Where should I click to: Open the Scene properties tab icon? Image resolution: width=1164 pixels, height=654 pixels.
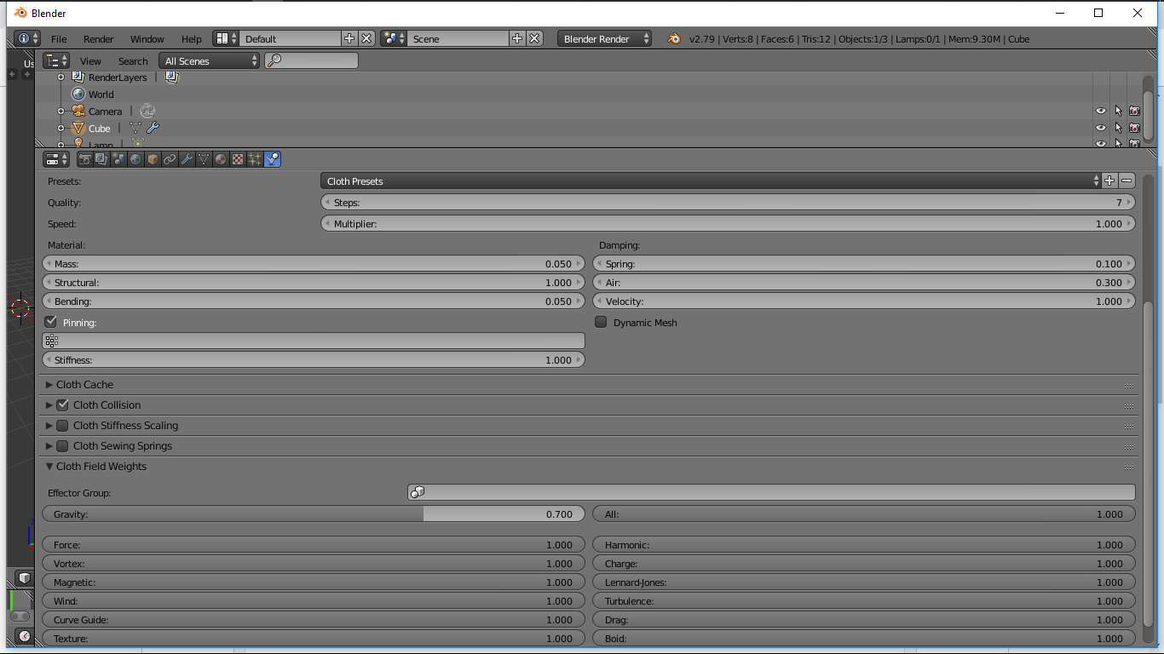click(118, 159)
